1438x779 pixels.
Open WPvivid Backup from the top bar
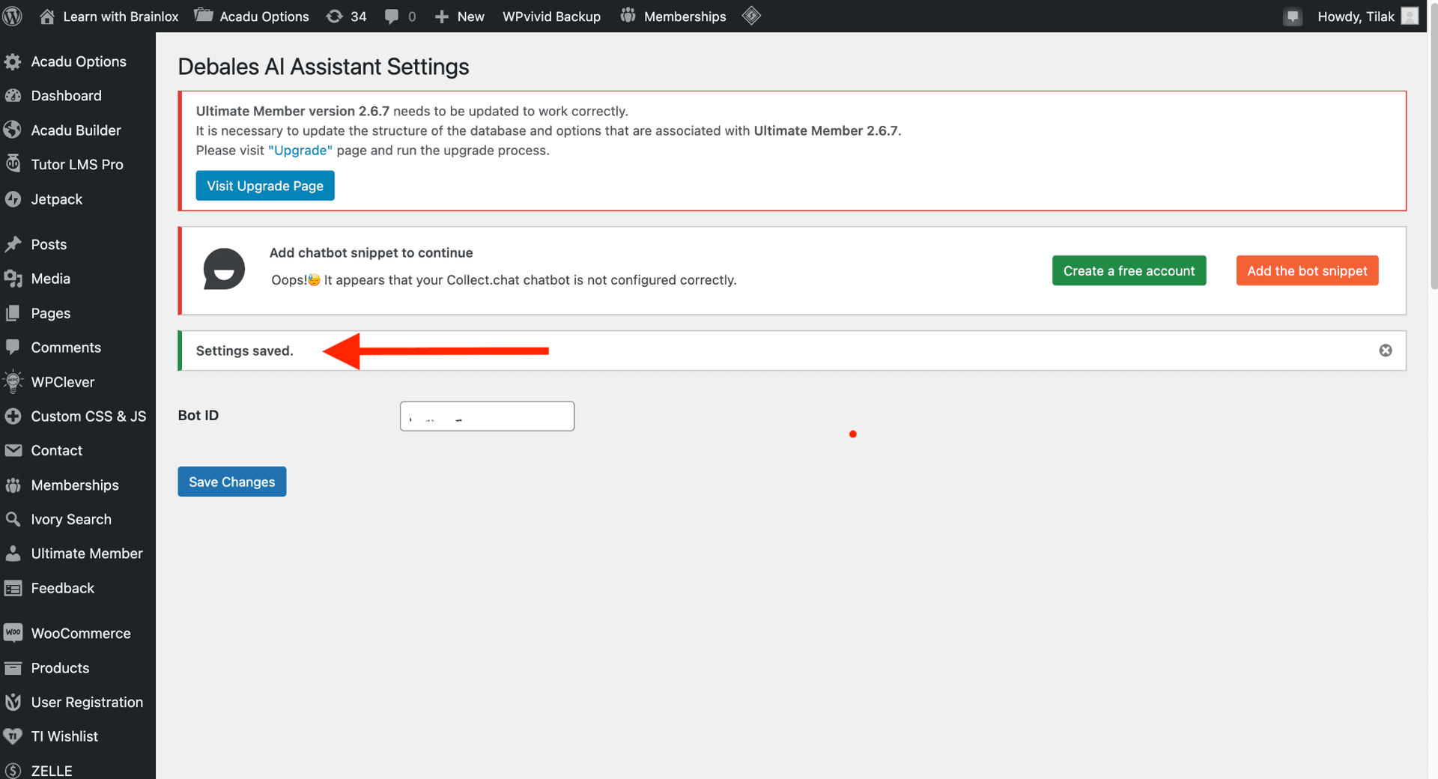tap(551, 16)
